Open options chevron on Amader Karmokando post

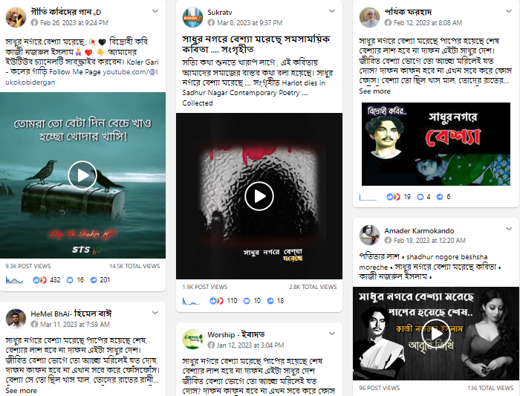point(508,229)
